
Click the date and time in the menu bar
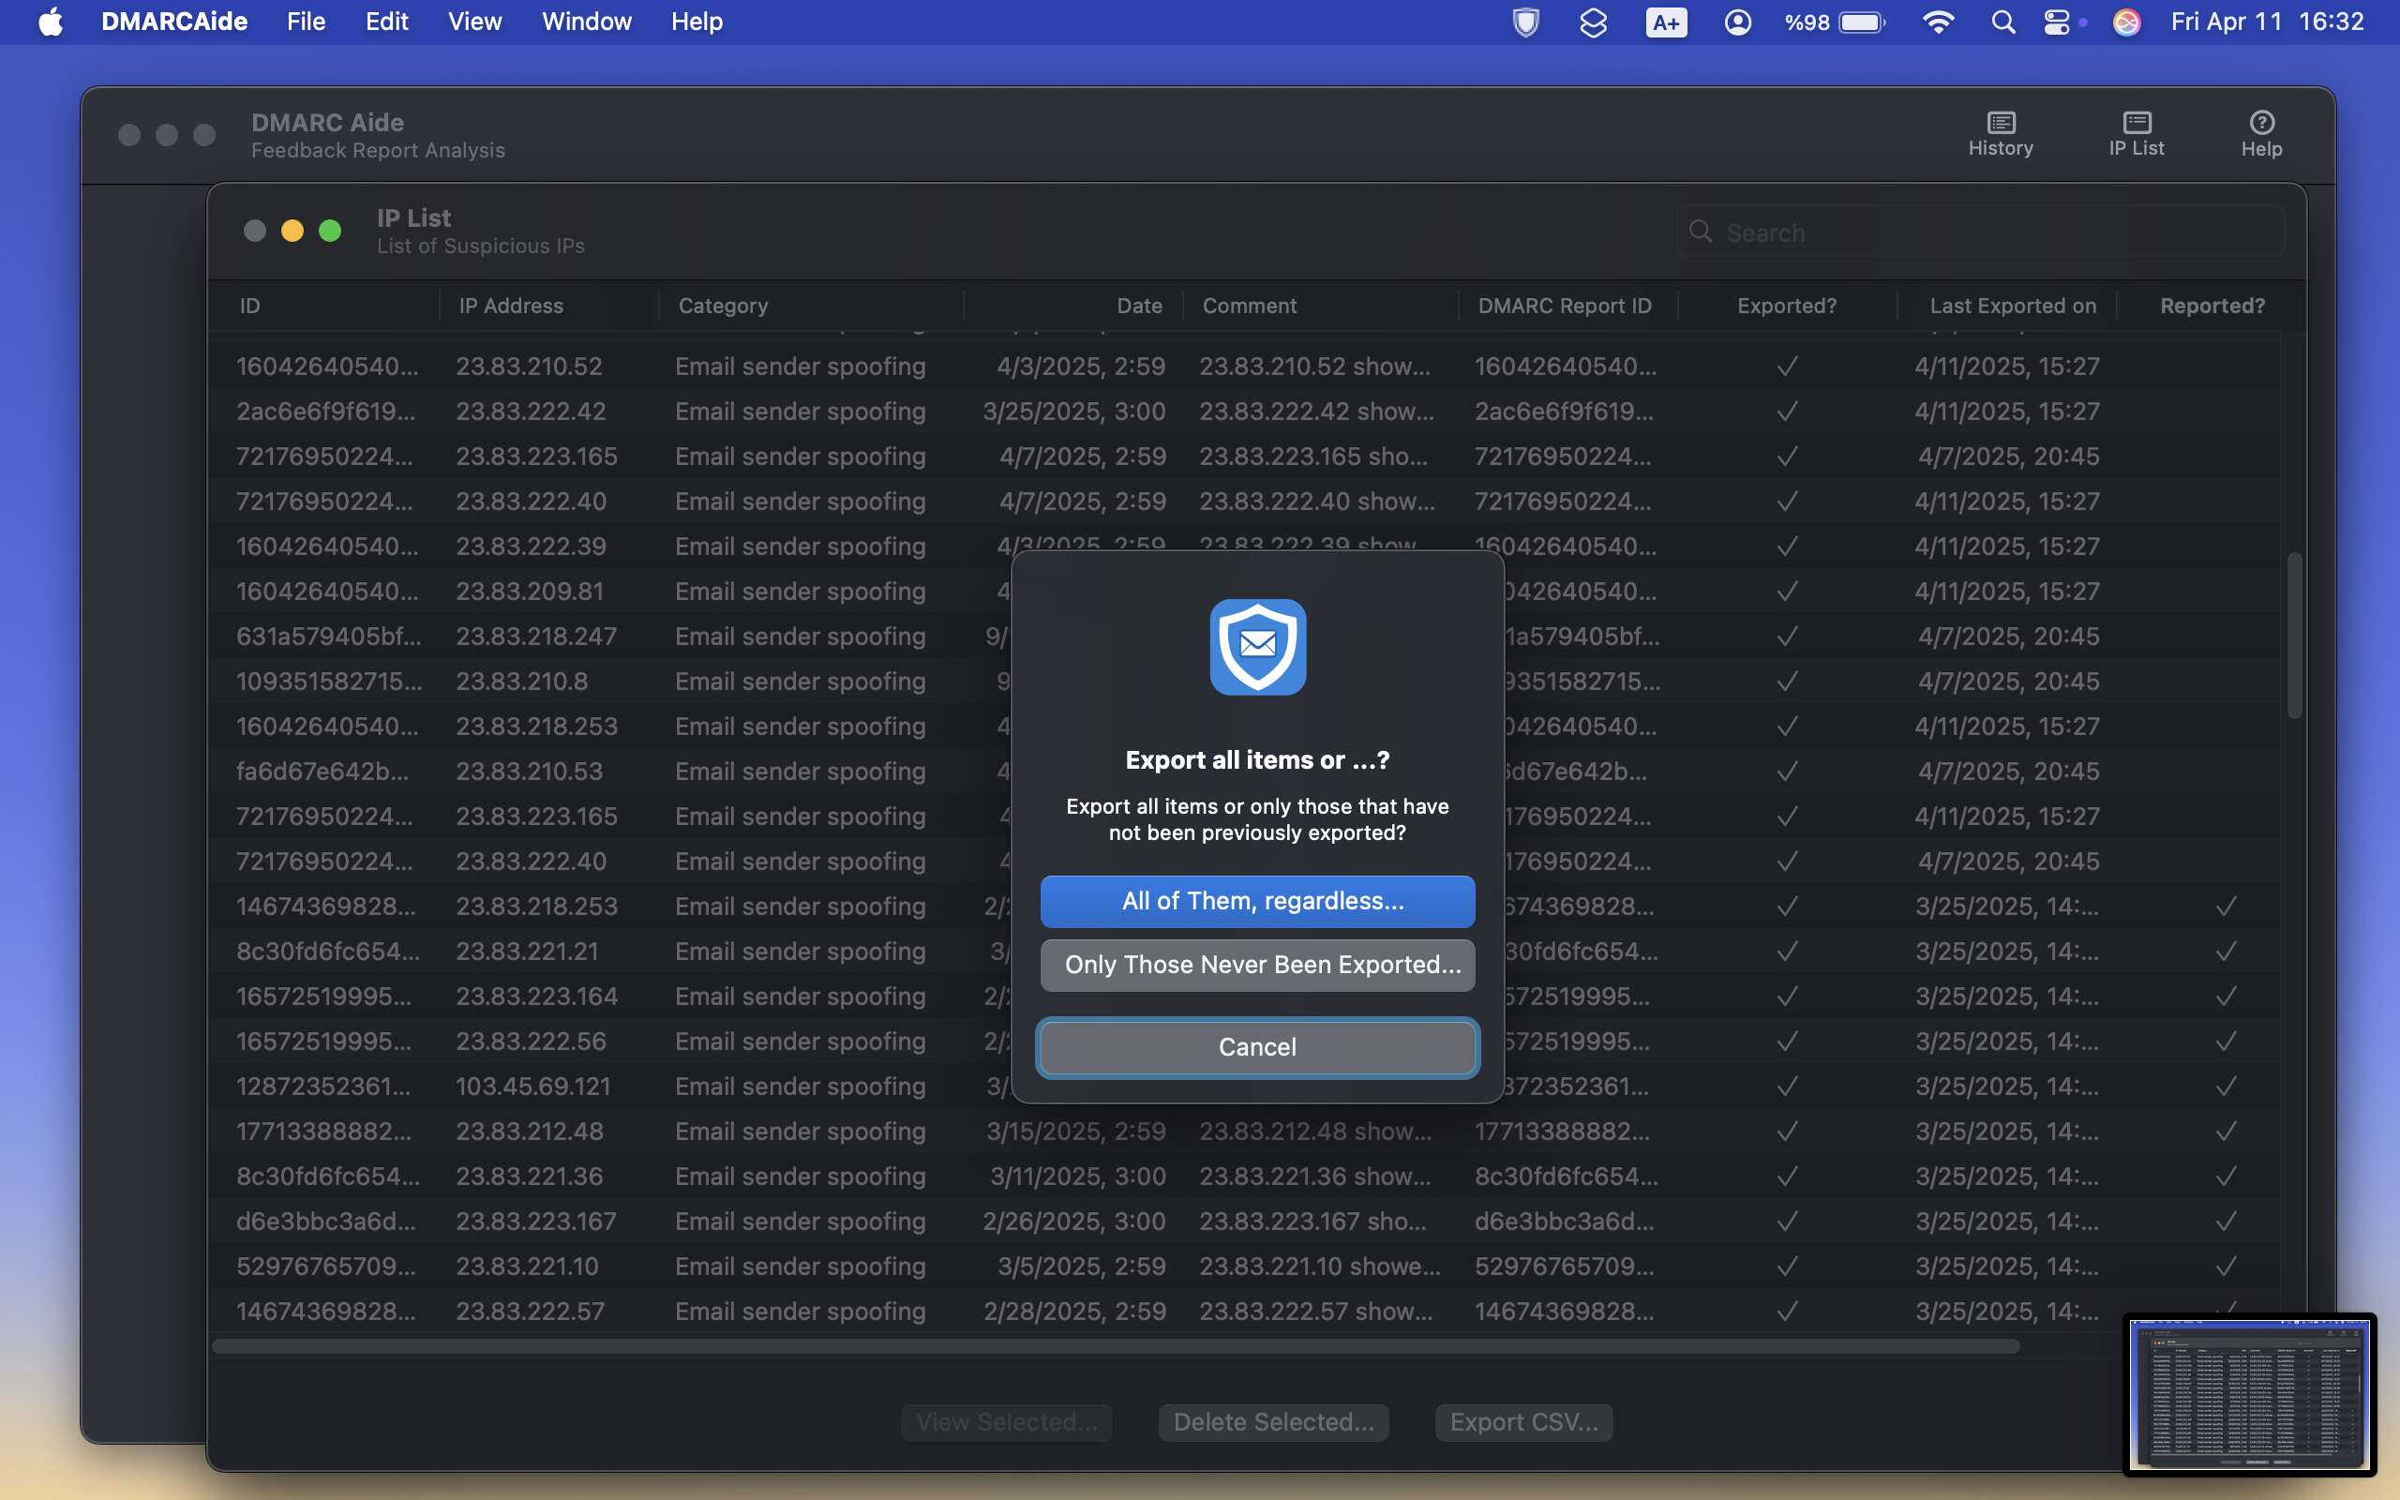tap(2267, 22)
